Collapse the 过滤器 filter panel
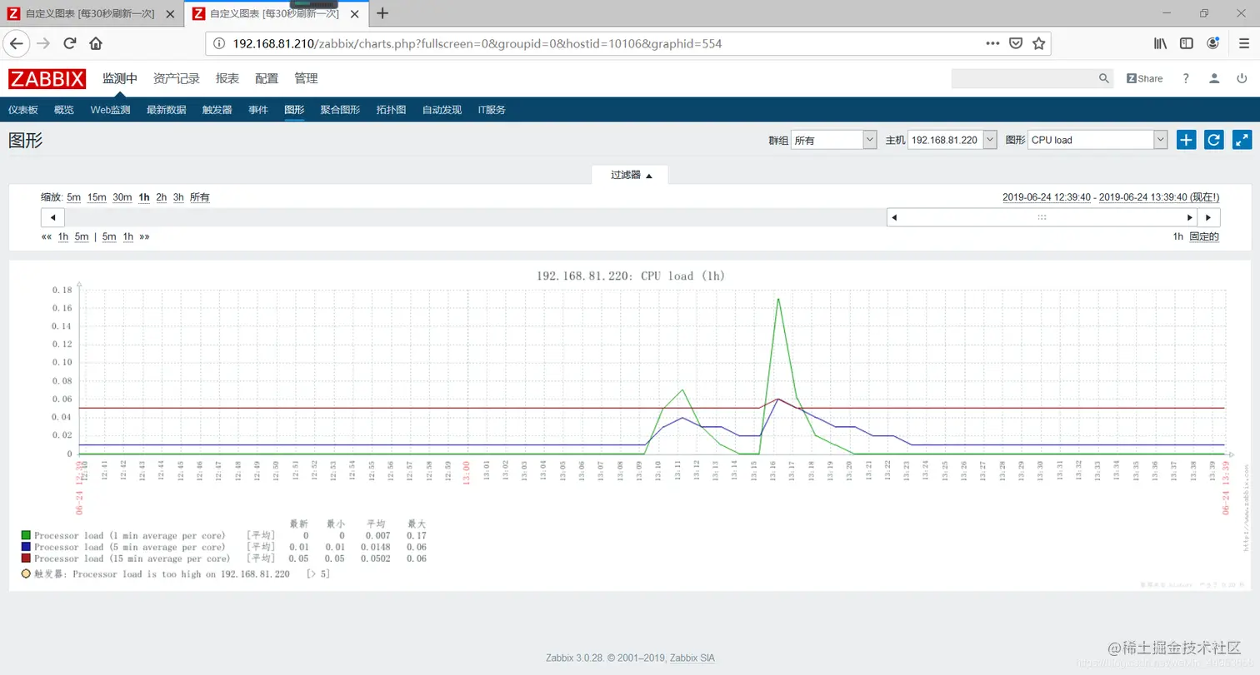This screenshot has width=1260, height=675. (x=630, y=175)
